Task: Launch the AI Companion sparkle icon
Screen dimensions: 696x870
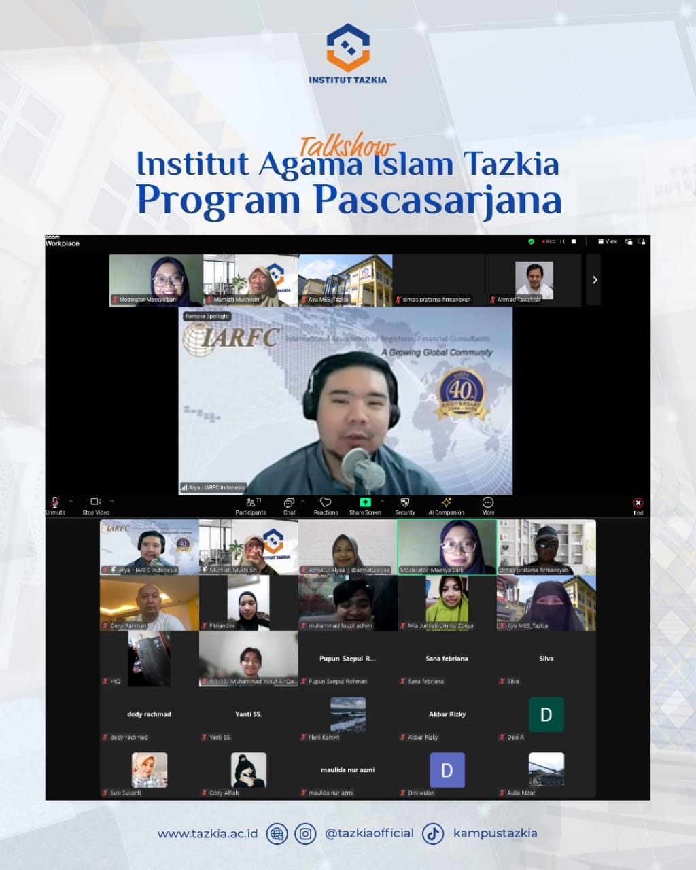Action: [447, 502]
